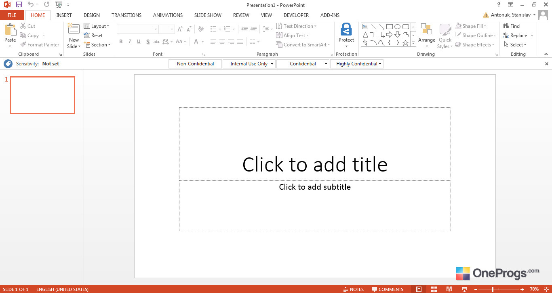
Task: Open the FILE tab
Action: pyautogui.click(x=12, y=15)
